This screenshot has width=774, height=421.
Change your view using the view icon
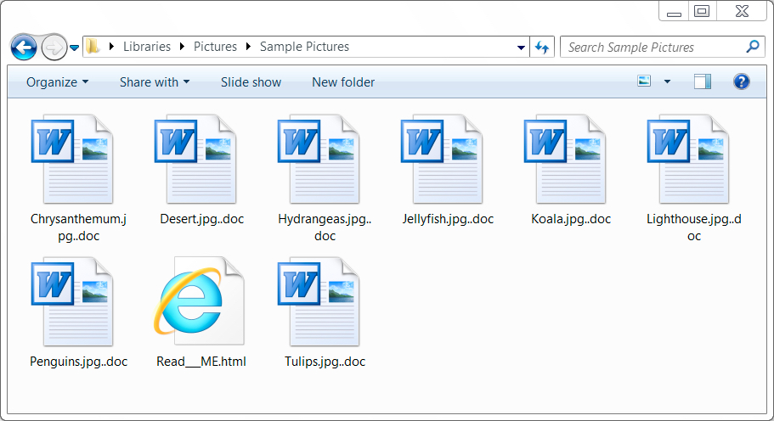[644, 81]
